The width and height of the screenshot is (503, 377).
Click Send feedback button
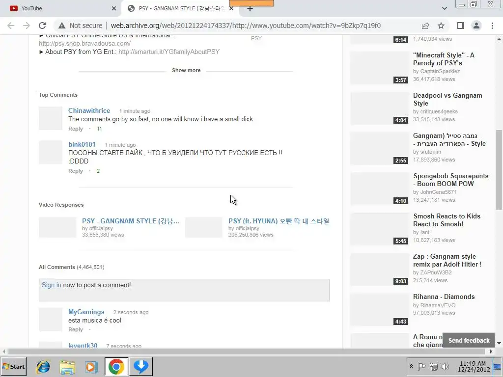pyautogui.click(x=469, y=341)
